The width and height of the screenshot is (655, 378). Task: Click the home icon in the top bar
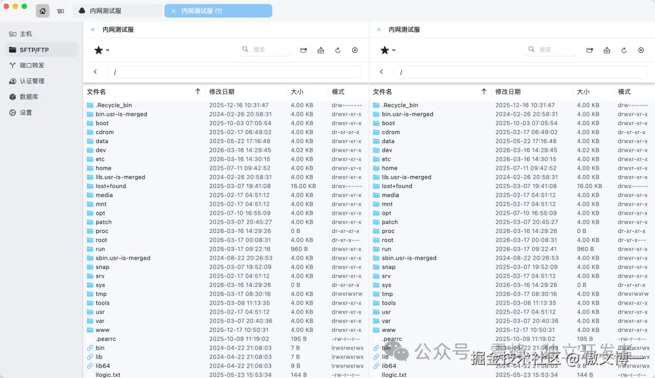(42, 11)
